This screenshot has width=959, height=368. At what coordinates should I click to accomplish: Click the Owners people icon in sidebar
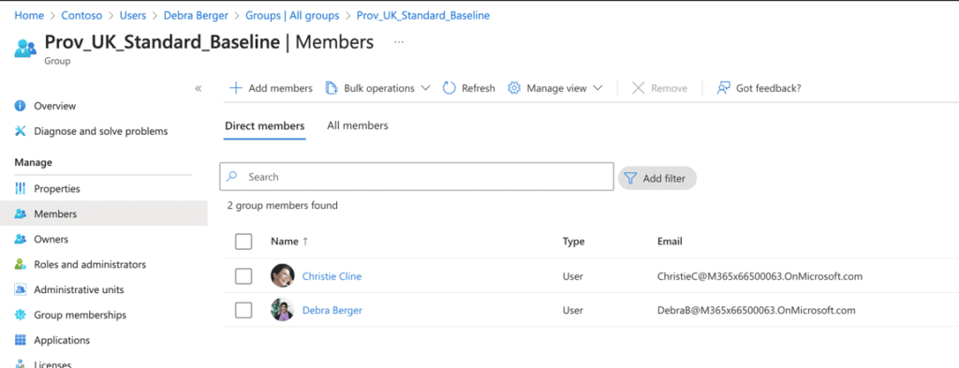(21, 239)
